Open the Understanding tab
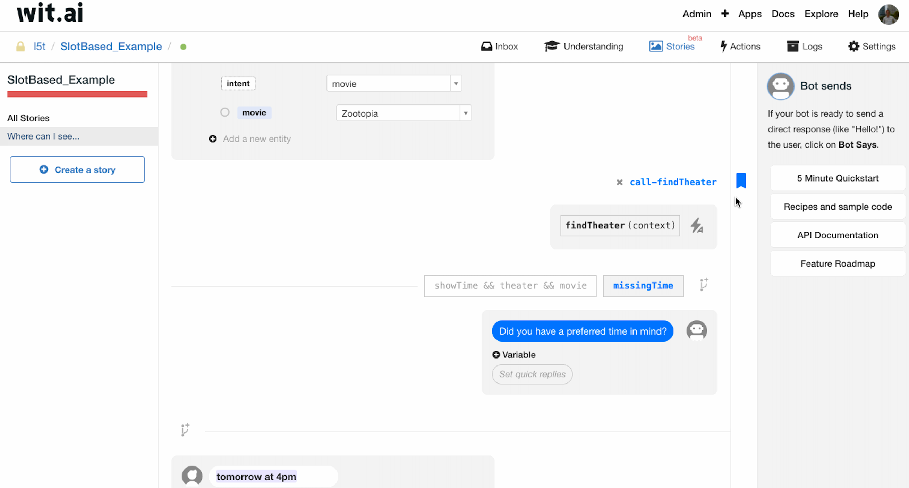 click(x=584, y=46)
